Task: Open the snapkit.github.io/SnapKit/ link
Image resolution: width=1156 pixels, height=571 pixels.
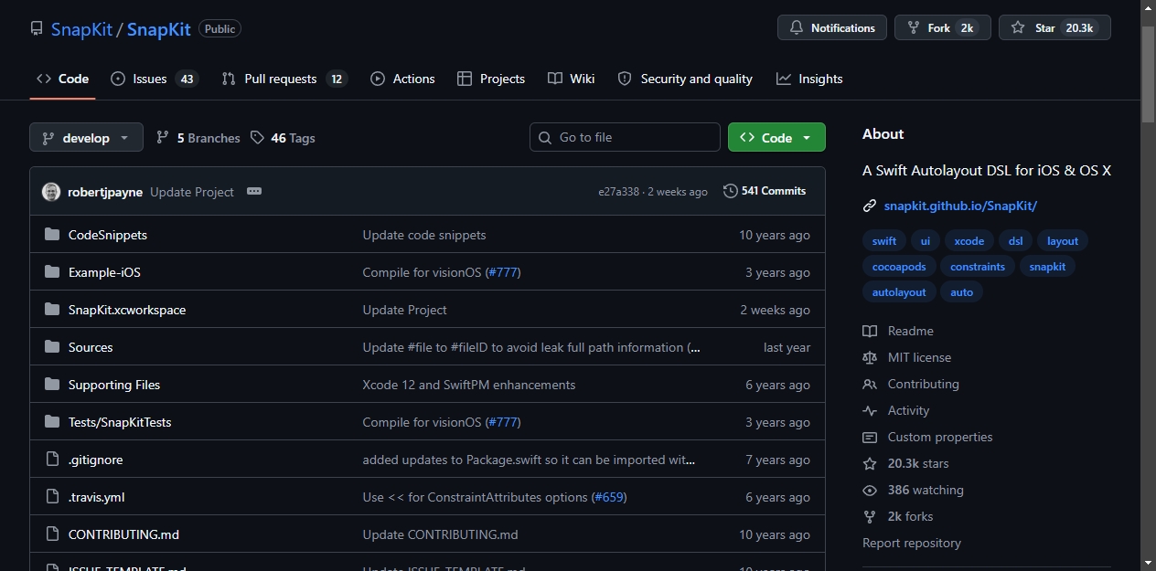Action: tap(960, 206)
